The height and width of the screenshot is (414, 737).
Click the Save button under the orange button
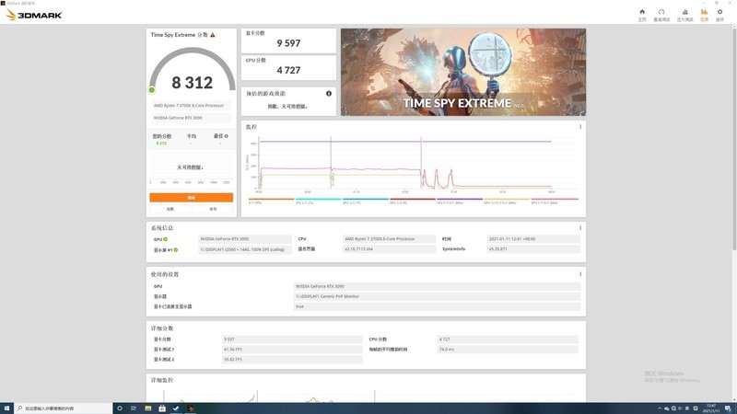tap(213, 209)
